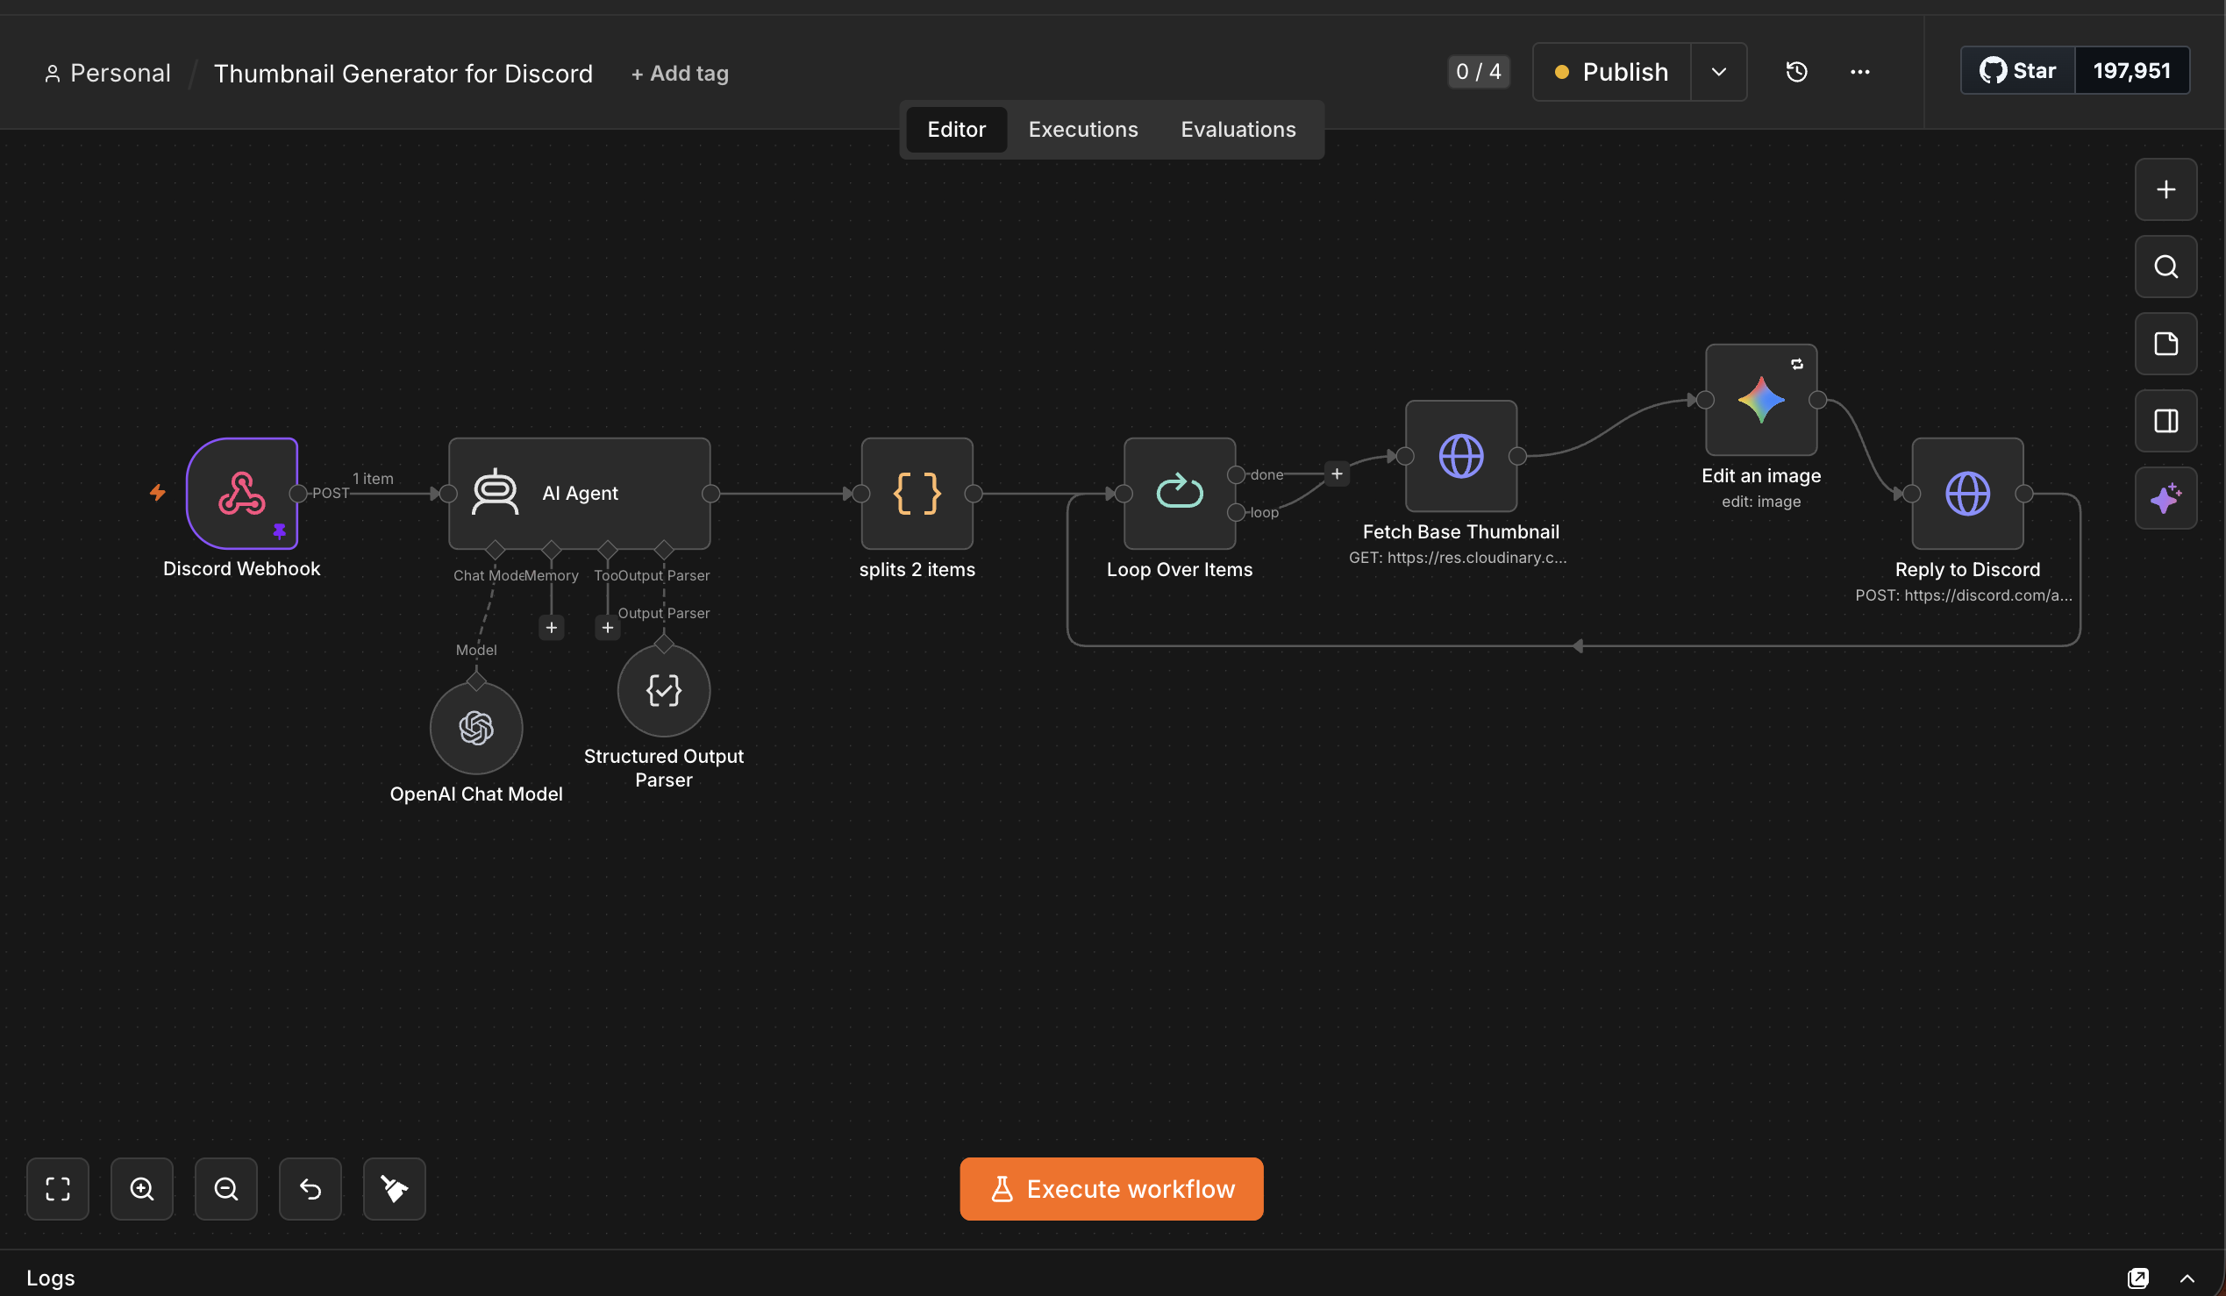Switch to the Executions tab

[x=1083, y=129]
